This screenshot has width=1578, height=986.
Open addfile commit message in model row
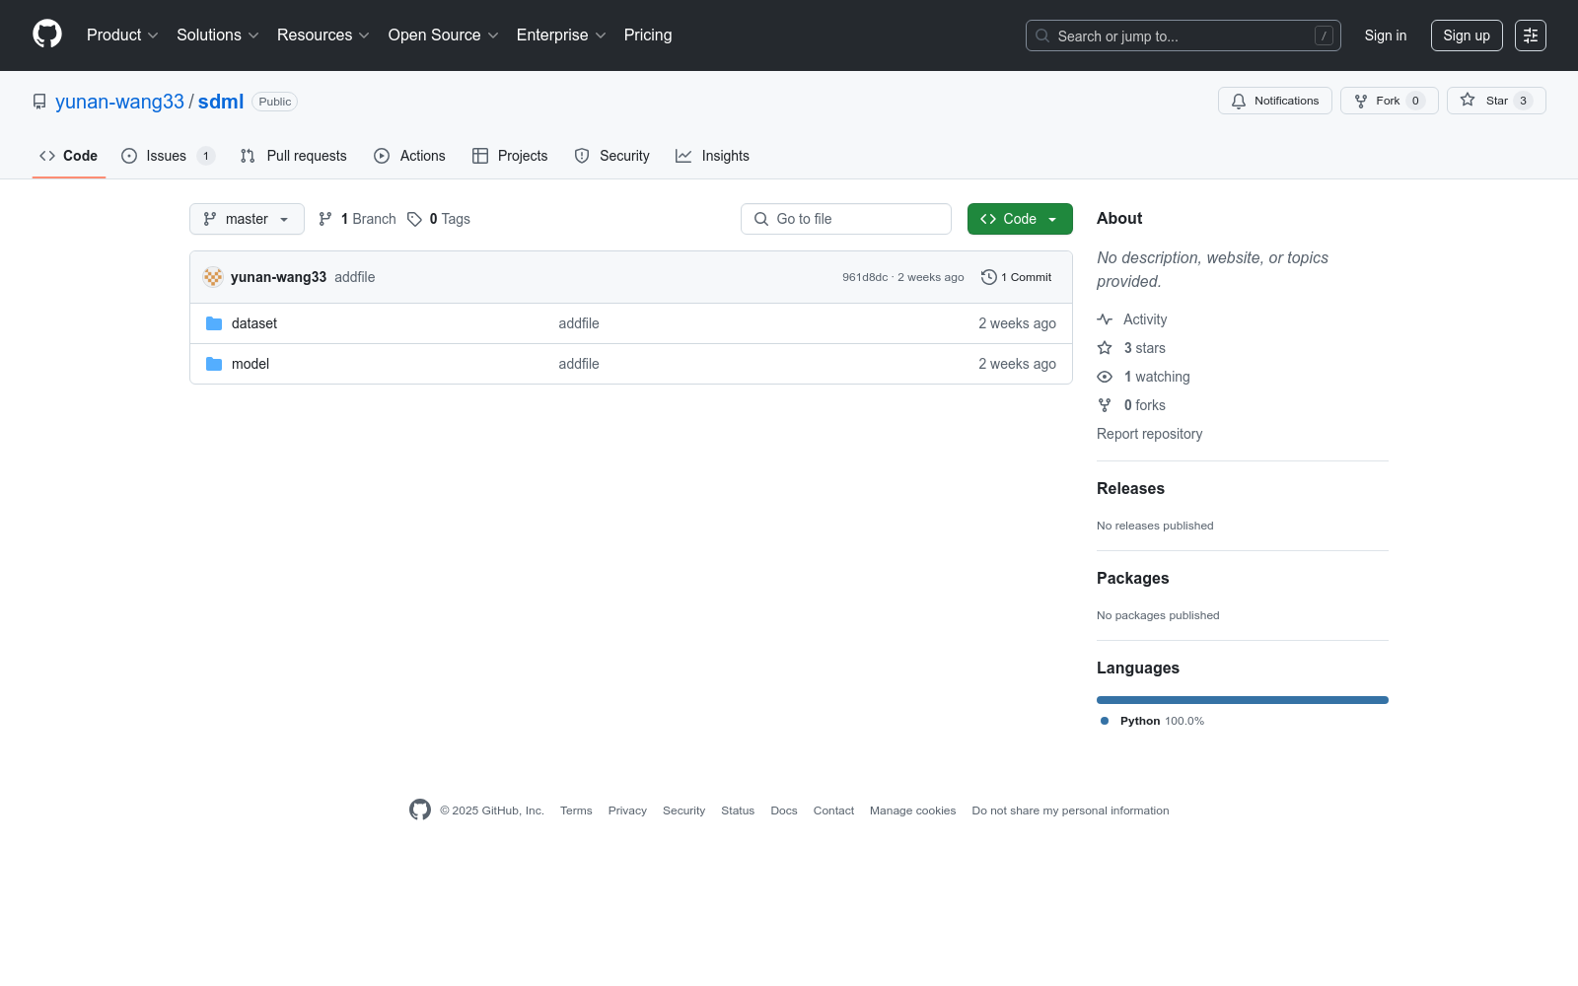579,364
